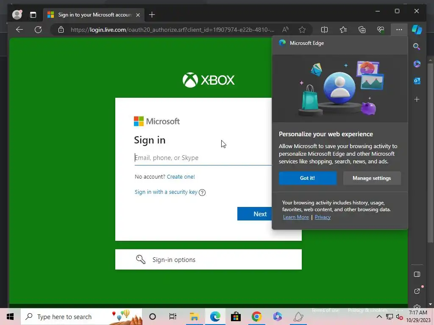The image size is (434, 325).
Task: Open Settings and more ellipsis menu
Action: pyautogui.click(x=399, y=30)
